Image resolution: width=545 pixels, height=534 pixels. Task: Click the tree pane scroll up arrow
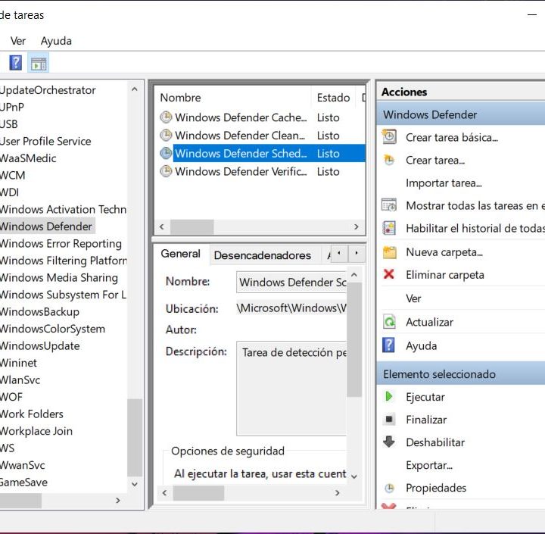(135, 89)
